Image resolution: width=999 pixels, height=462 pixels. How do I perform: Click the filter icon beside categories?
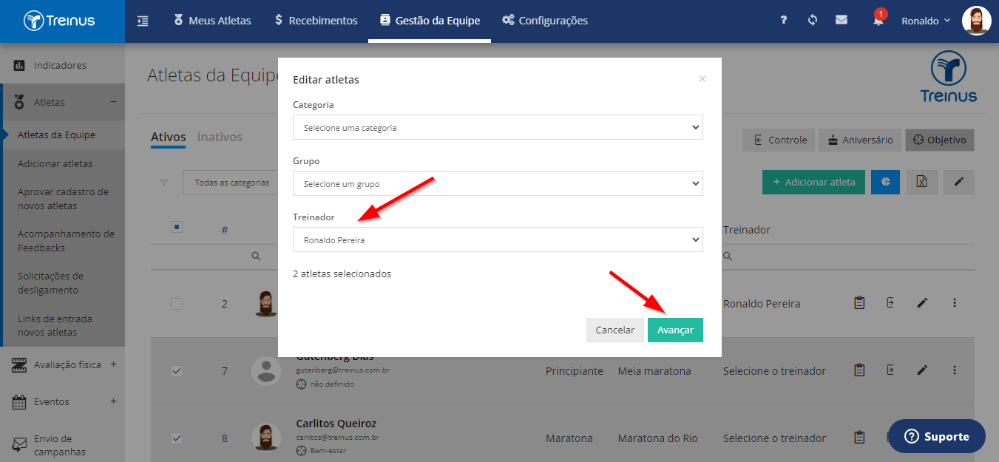pyautogui.click(x=164, y=183)
